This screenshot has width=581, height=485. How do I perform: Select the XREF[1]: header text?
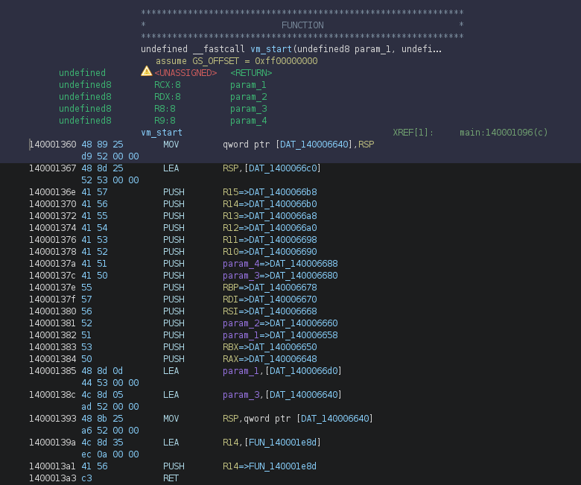click(413, 133)
